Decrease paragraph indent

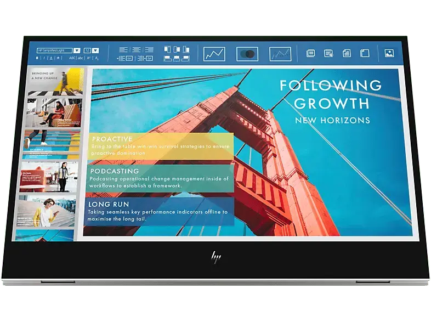pyautogui.click(x=145, y=58)
